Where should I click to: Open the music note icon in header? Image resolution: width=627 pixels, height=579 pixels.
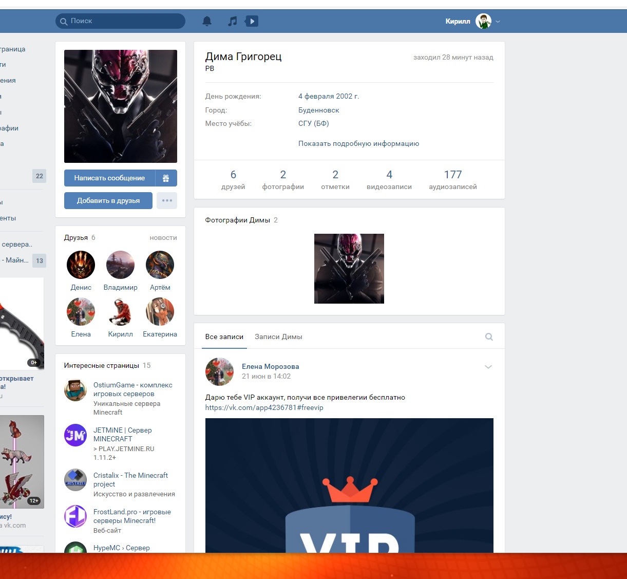(233, 21)
